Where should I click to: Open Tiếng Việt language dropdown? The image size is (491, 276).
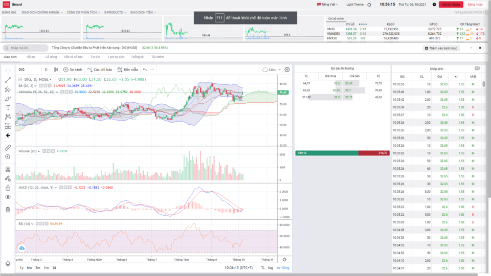click(x=328, y=4)
